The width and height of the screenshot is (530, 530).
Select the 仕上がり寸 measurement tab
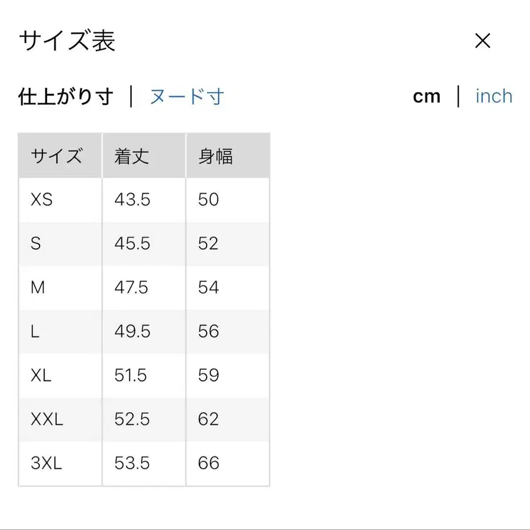(x=66, y=96)
